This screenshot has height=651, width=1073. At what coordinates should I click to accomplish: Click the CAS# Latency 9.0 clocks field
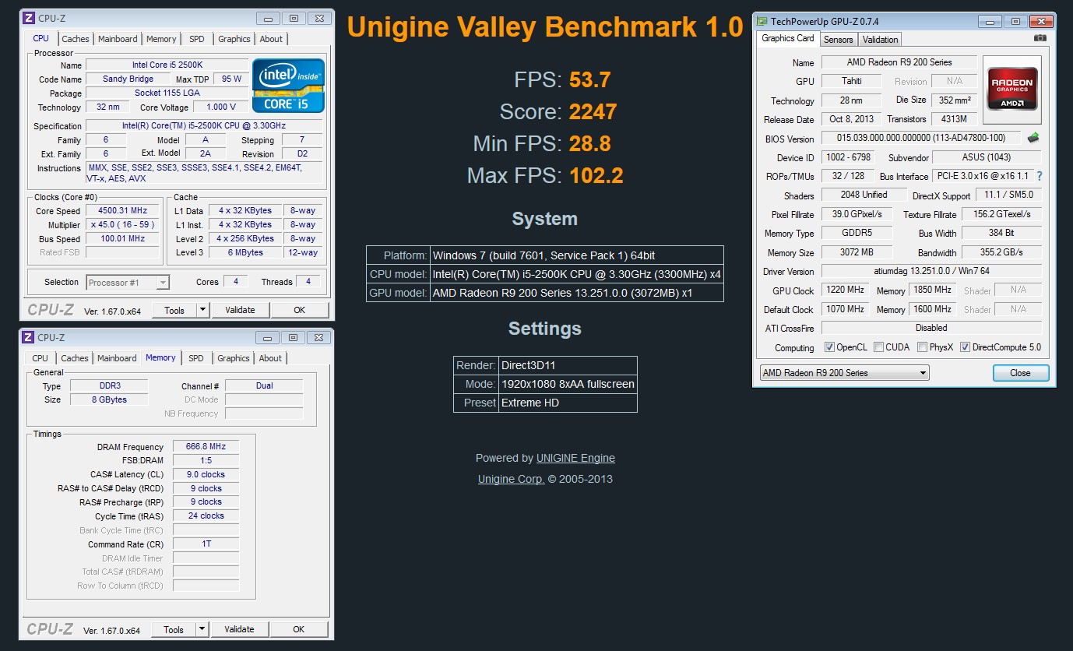(206, 474)
